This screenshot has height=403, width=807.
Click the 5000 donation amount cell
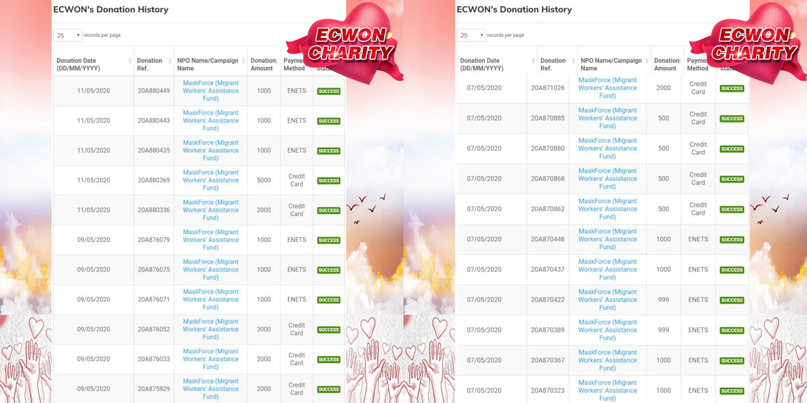click(x=263, y=180)
